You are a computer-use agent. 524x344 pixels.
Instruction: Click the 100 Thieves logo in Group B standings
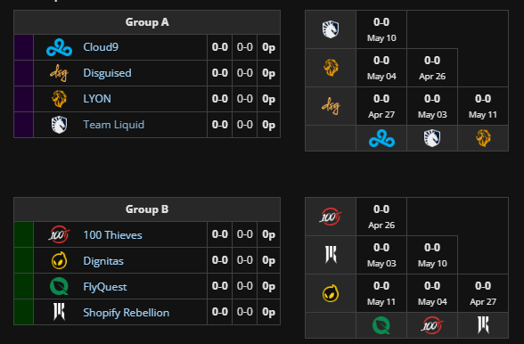pos(59,234)
